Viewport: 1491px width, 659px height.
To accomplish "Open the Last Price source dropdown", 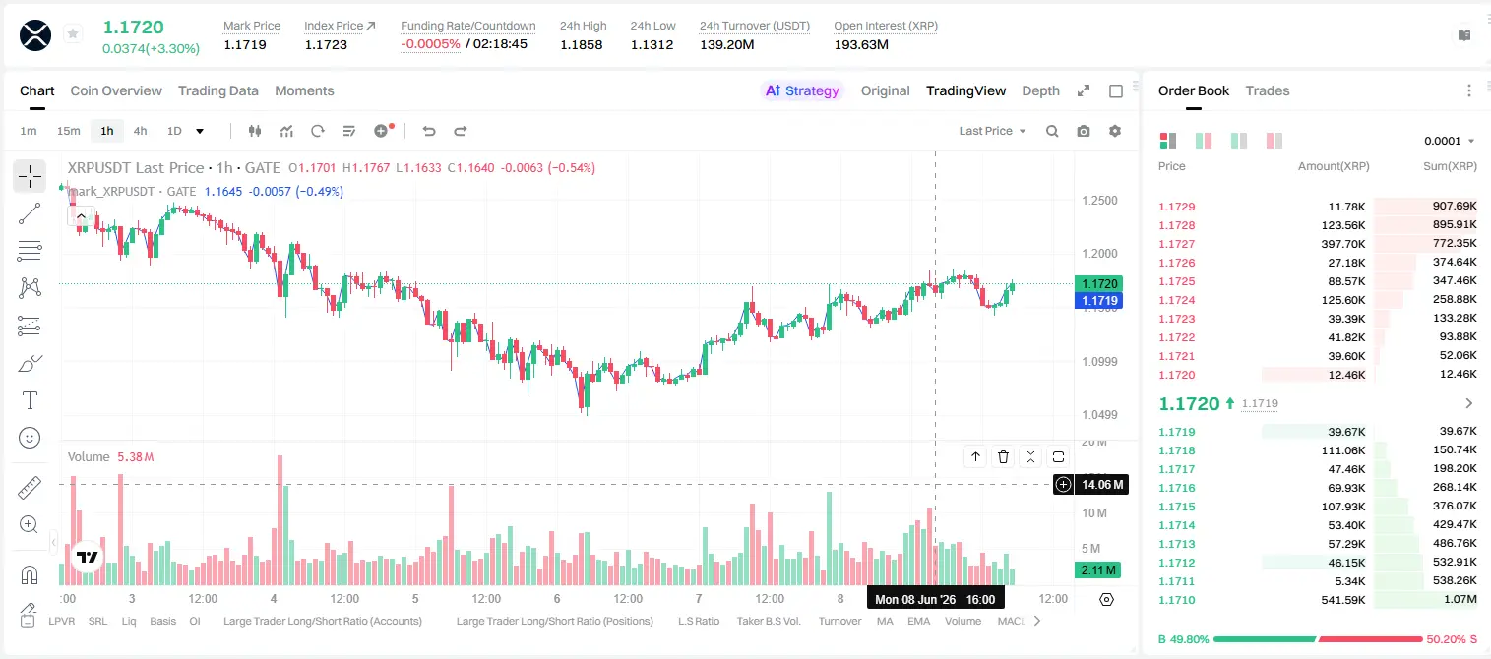I will point(992,131).
